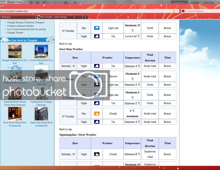220x170 pixels.
Task: Click the night icon in Emei Shan 18 Monday row
Action: 97,103
